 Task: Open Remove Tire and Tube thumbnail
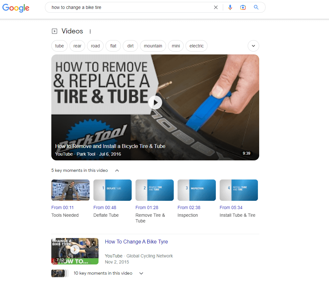(x=155, y=190)
